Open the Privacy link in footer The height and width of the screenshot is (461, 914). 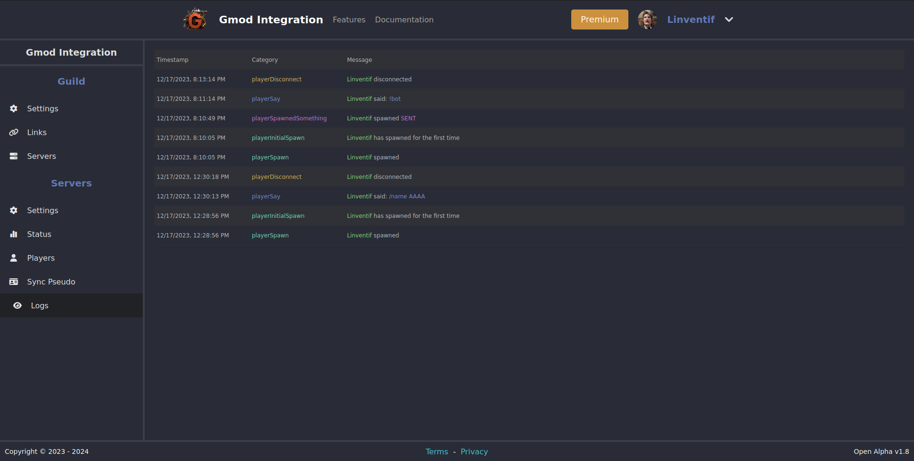(474, 451)
